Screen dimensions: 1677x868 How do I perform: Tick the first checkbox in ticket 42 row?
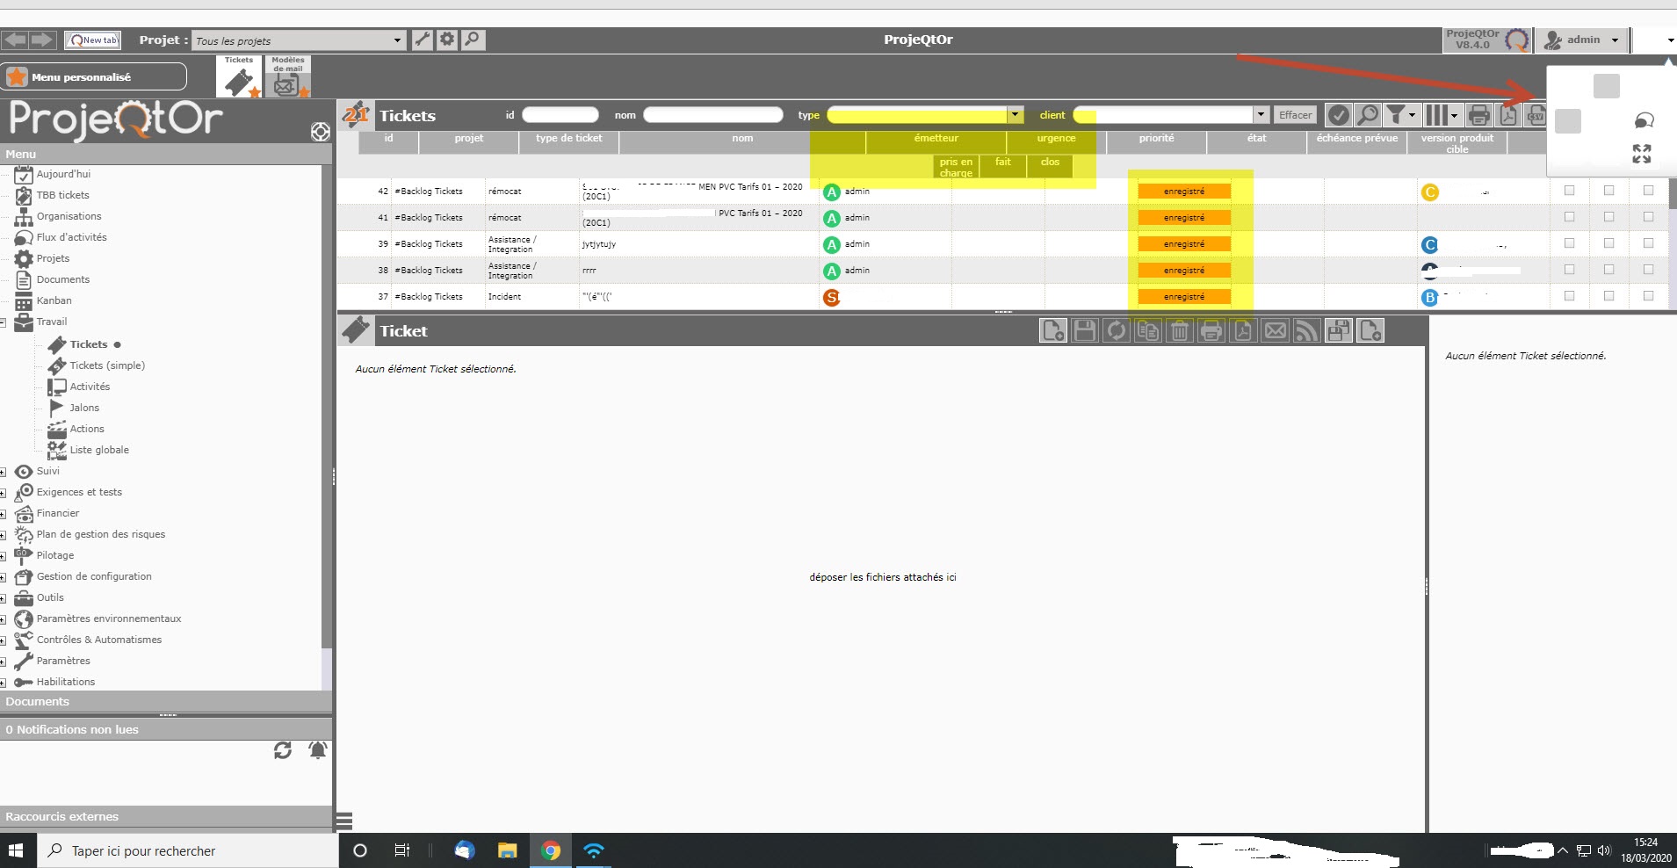1570,191
